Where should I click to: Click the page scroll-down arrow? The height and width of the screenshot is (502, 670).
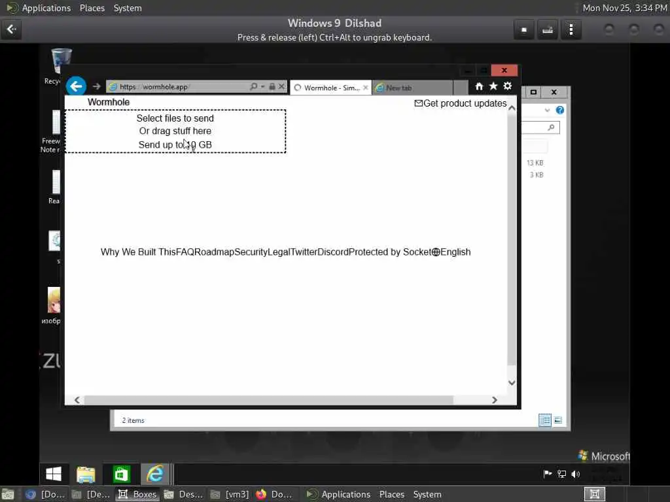tap(512, 383)
